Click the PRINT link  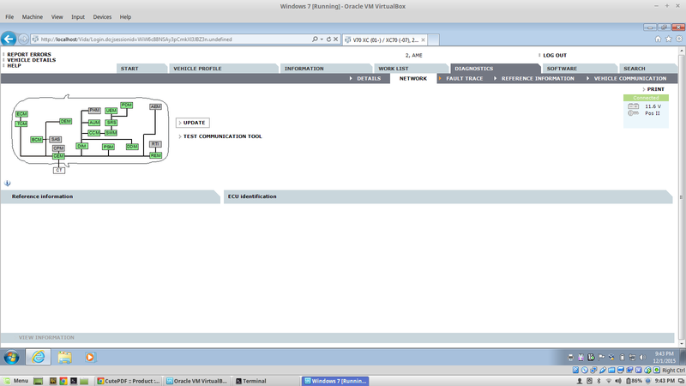(x=655, y=89)
